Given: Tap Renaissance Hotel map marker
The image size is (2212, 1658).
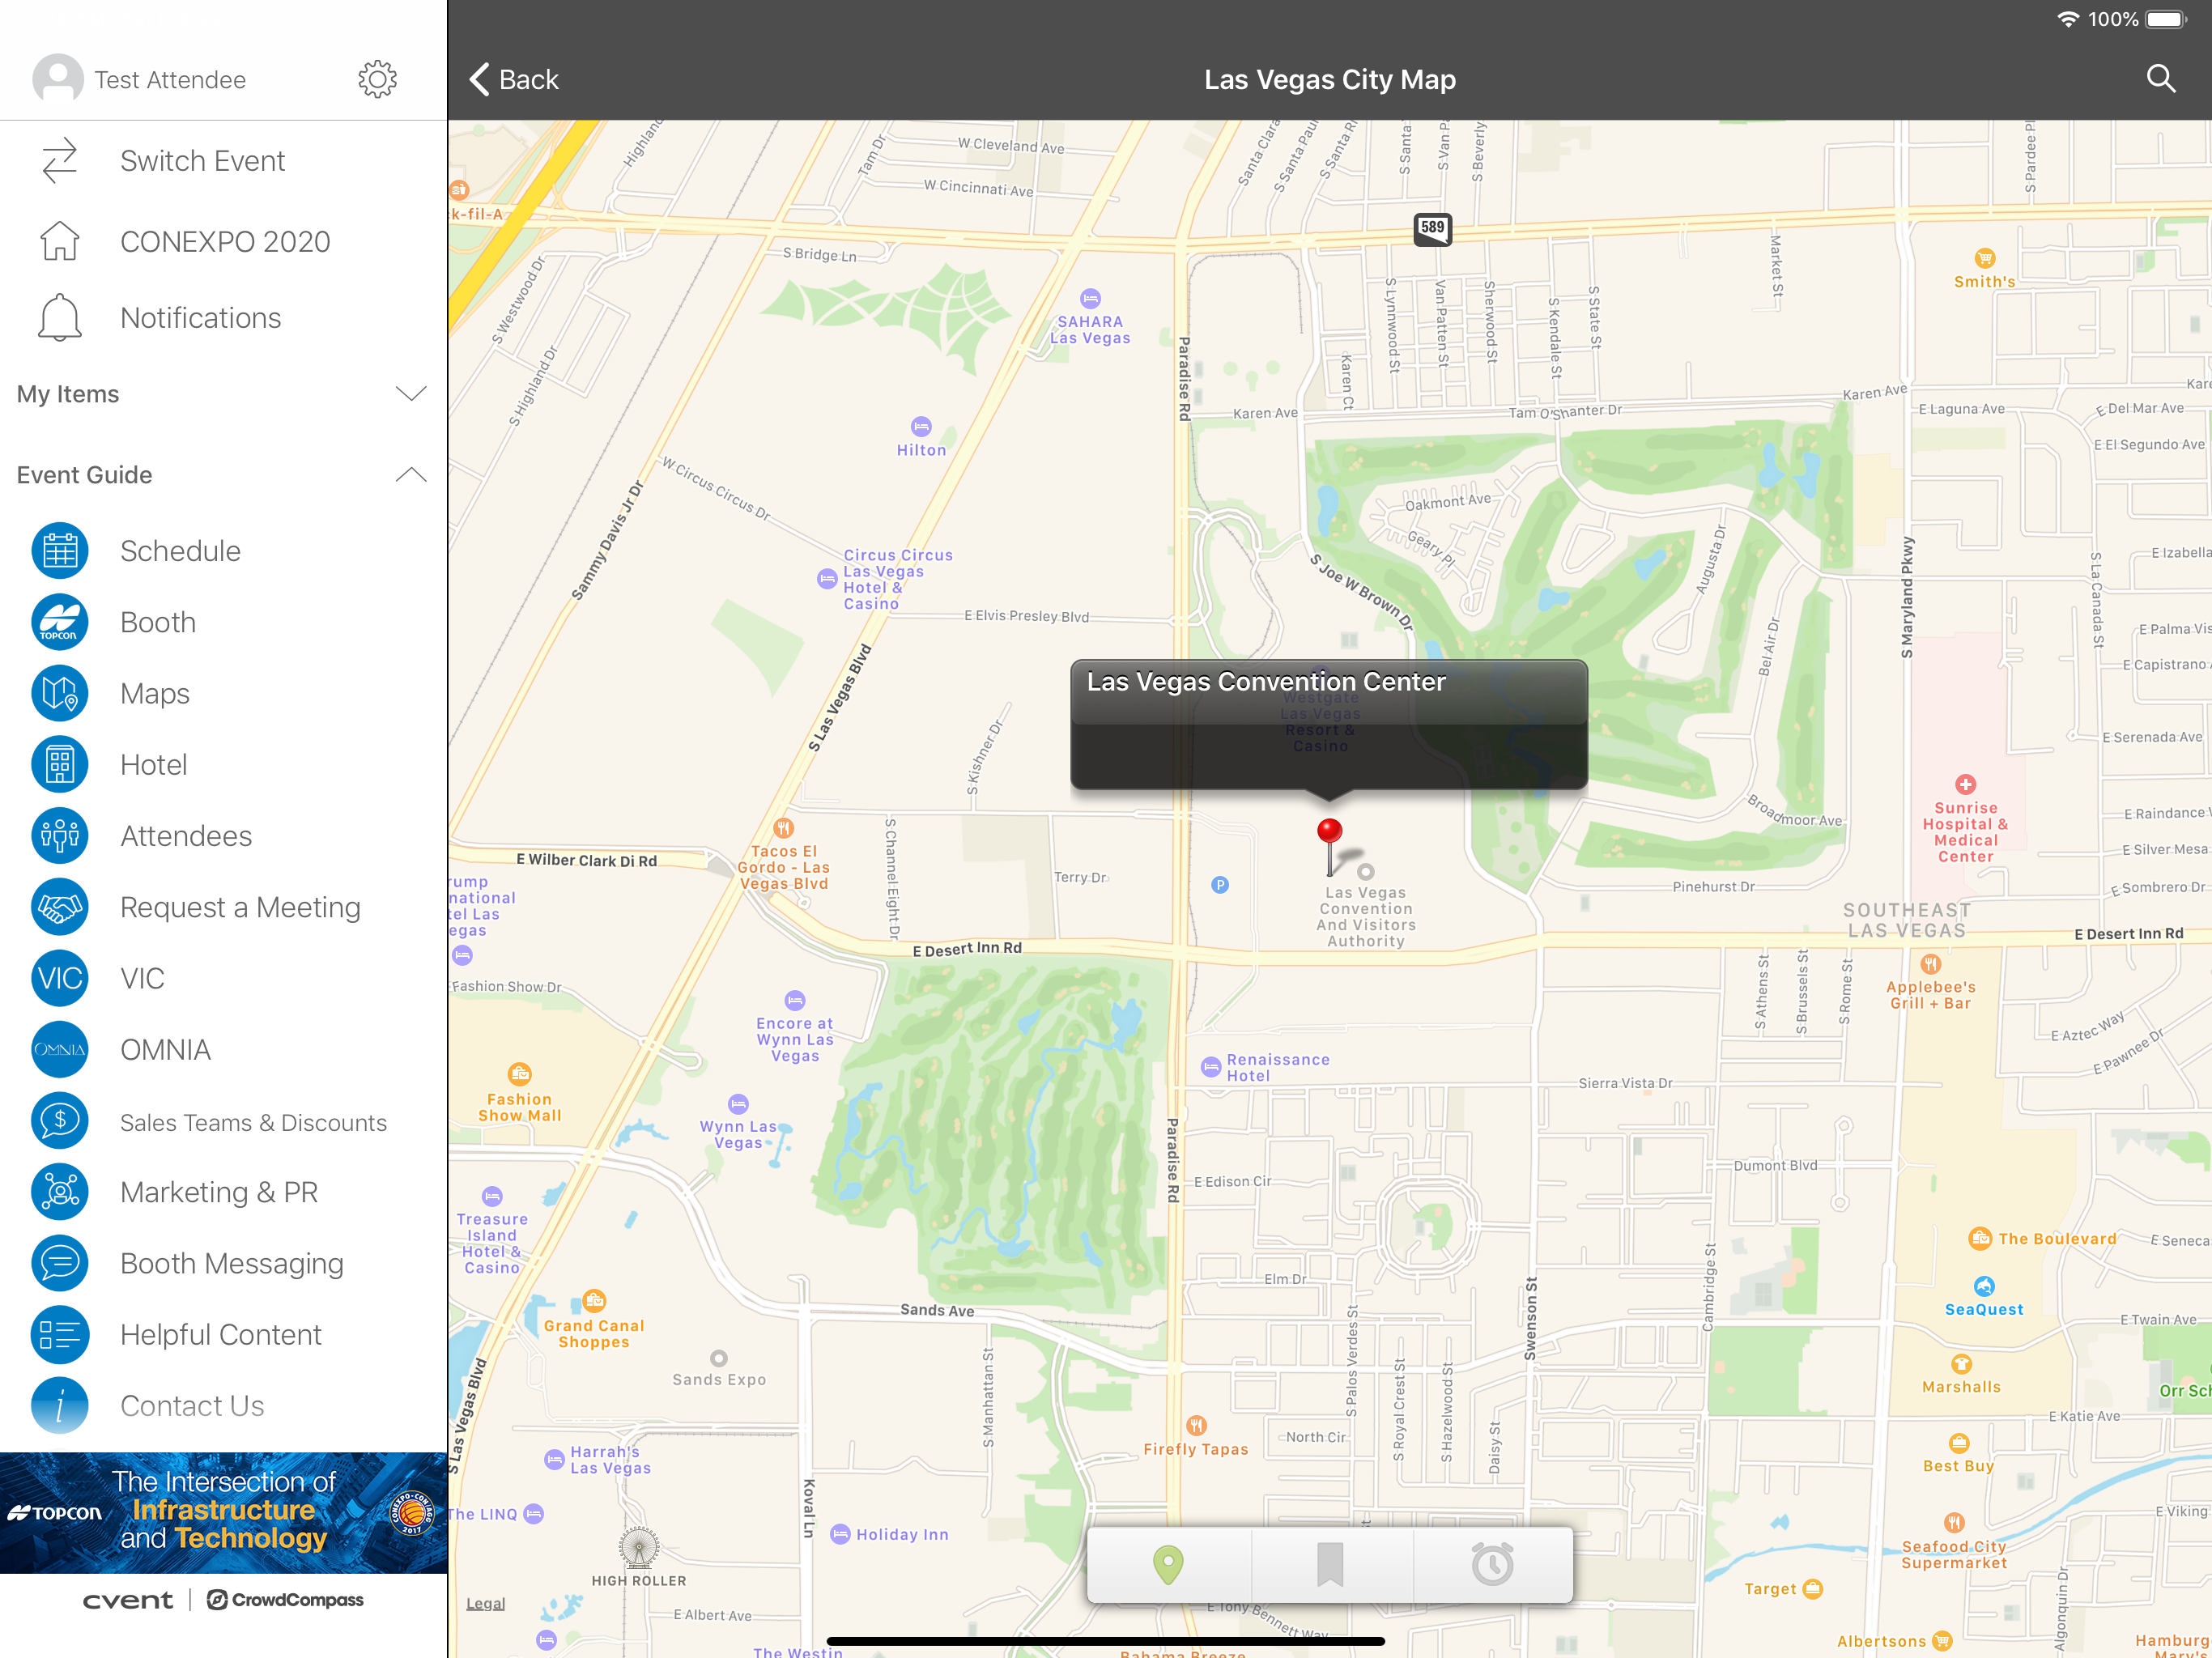Looking at the screenshot, I should point(1211,1067).
